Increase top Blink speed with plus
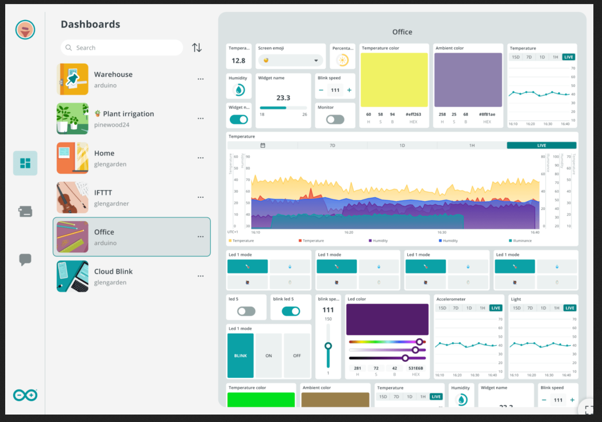602x422 pixels. point(349,90)
